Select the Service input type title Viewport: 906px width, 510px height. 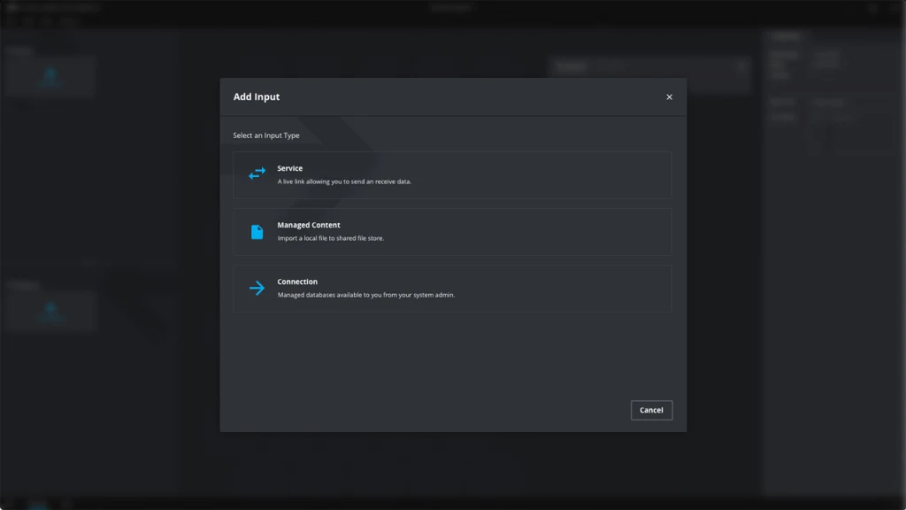[x=289, y=168]
